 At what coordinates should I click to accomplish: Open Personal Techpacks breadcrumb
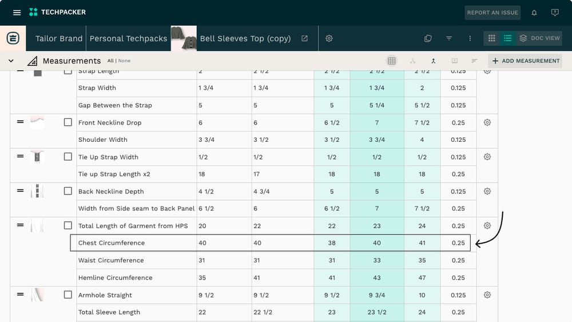[x=128, y=38]
